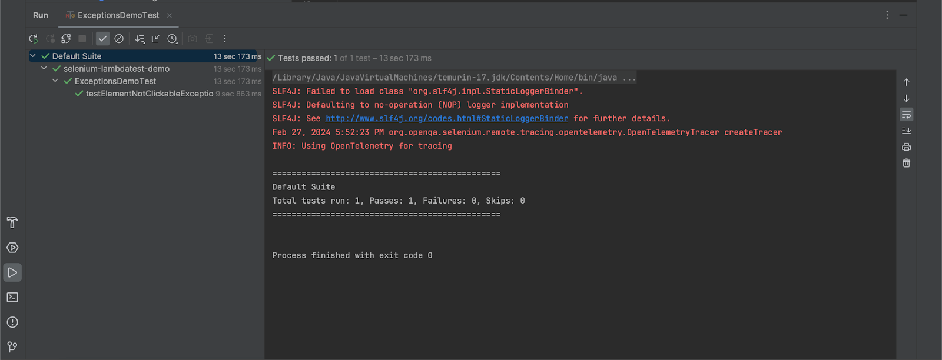Select Default Suite row in tree

[x=145, y=56]
